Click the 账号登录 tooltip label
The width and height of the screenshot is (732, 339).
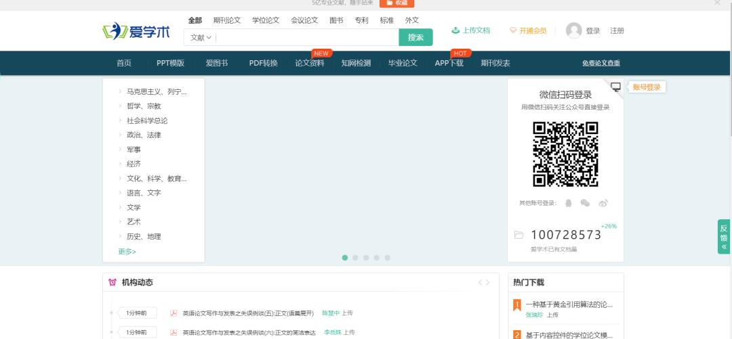click(x=647, y=87)
